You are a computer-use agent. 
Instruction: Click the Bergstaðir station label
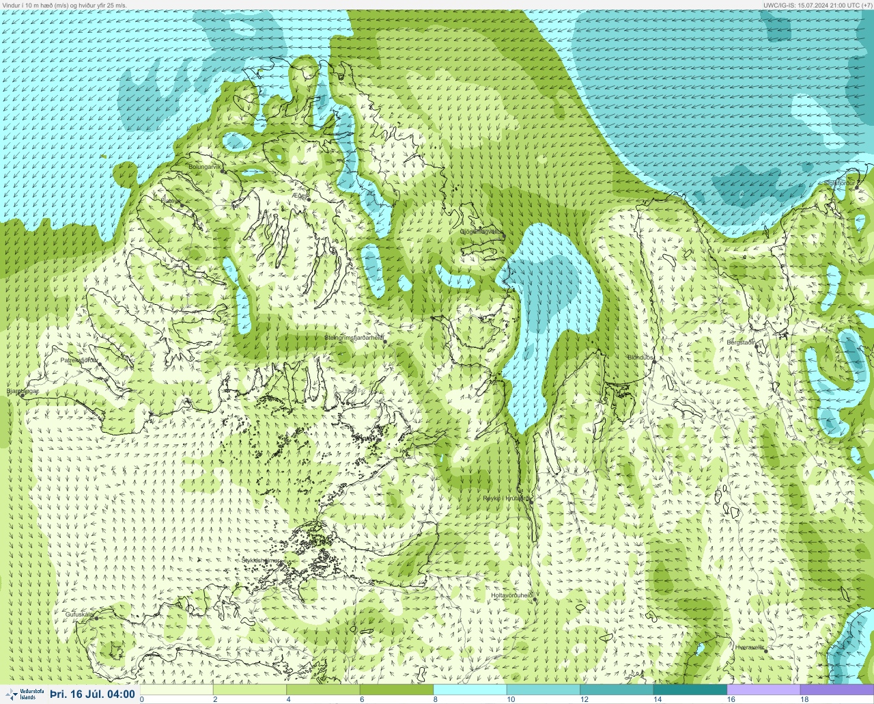[741, 342]
